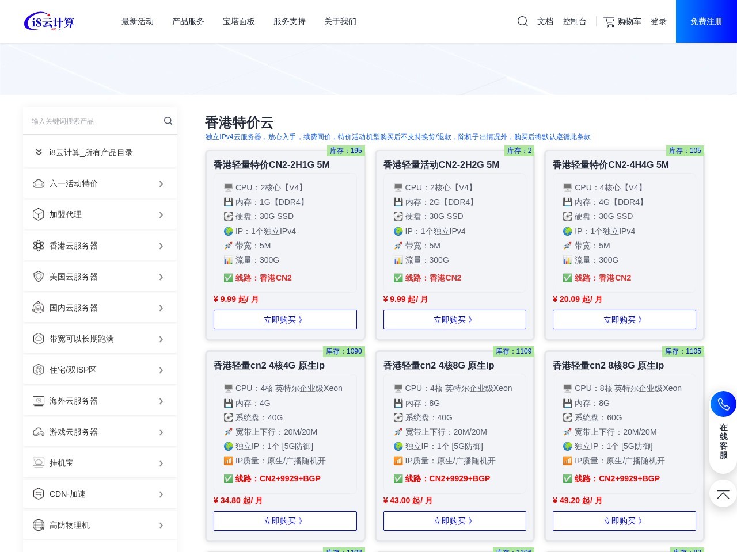Buy 香港轻量特价CN2-2H1G 5M via 立即购买
The image size is (737, 552).
[285, 320]
